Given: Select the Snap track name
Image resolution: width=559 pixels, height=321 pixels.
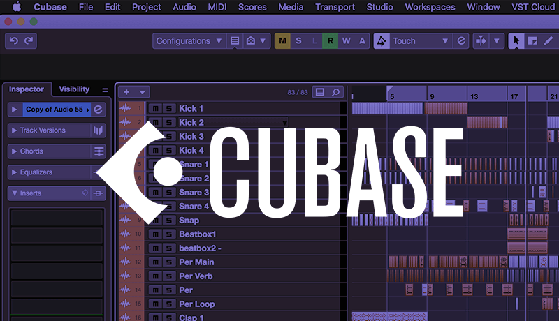Looking at the screenshot, I should [x=189, y=221].
